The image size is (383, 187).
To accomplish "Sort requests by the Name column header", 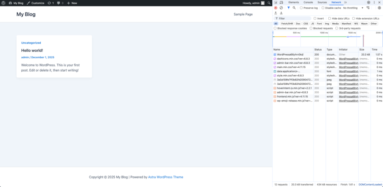I will pos(293,49).
